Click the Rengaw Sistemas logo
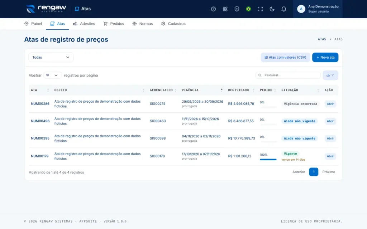 [x=46, y=9]
